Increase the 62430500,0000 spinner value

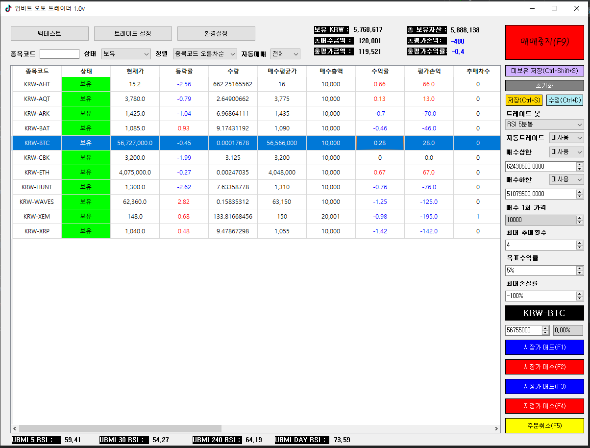coord(580,164)
